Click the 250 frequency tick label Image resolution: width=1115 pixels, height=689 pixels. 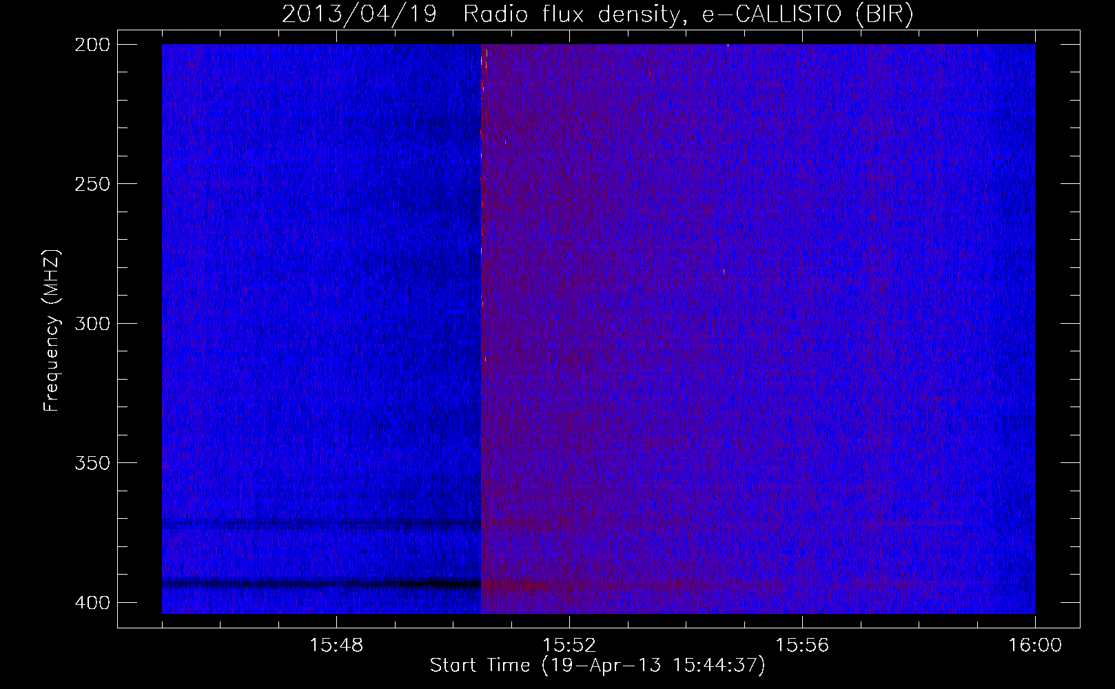click(92, 184)
